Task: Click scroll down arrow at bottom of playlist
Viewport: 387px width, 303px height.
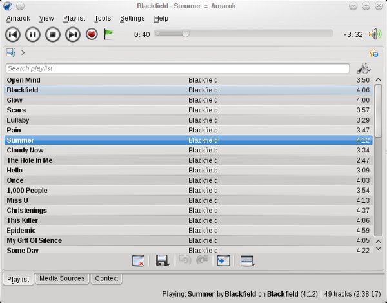Action: (378, 249)
